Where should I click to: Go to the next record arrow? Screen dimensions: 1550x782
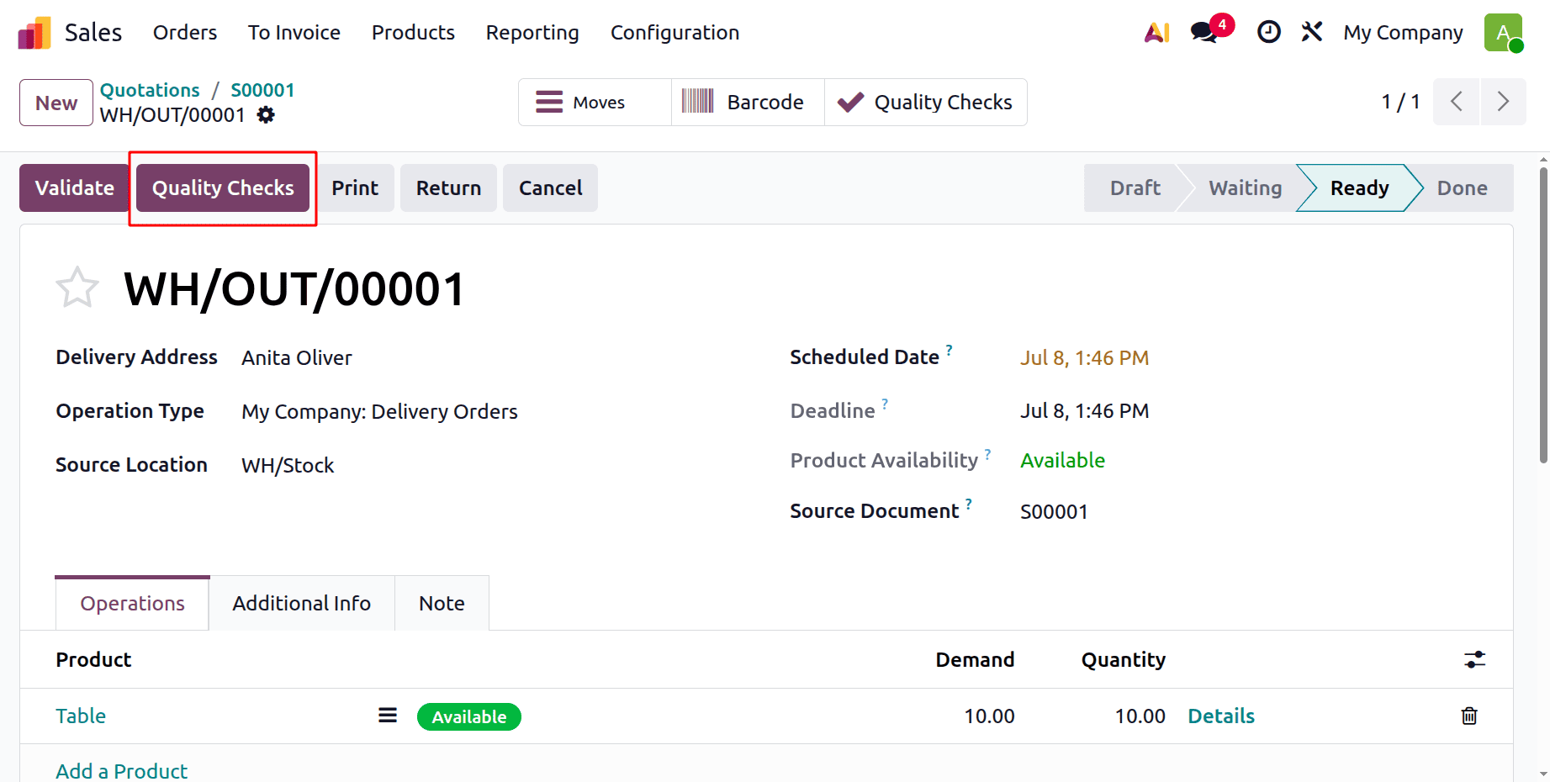[1504, 102]
